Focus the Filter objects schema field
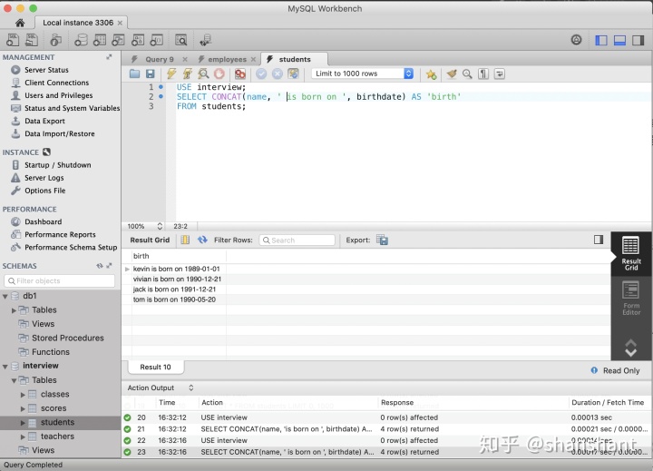Image resolution: width=653 pixels, height=471 pixels. 60,280
